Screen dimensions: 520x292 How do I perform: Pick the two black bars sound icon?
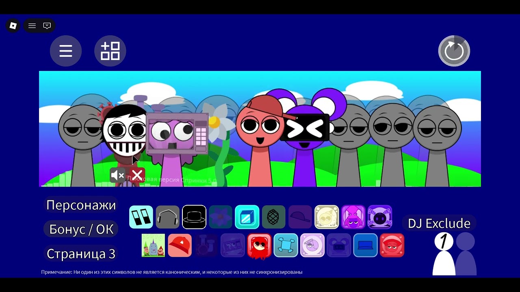pyautogui.click(x=141, y=217)
